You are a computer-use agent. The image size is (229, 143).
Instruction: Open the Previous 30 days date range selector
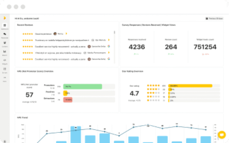[x=214, y=18]
